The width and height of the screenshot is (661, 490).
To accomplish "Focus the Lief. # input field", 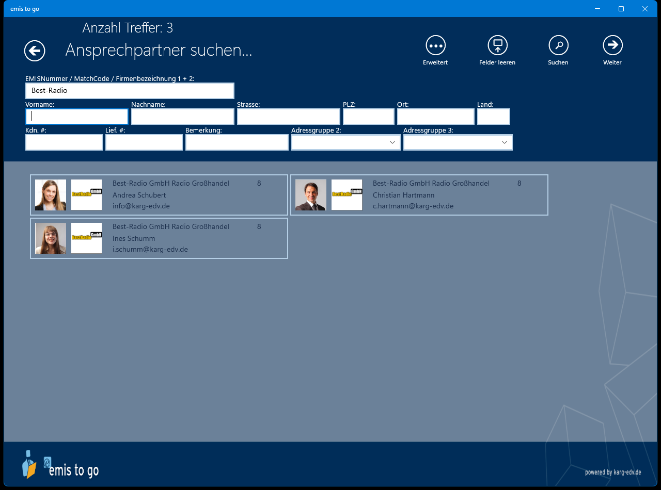I will point(144,142).
